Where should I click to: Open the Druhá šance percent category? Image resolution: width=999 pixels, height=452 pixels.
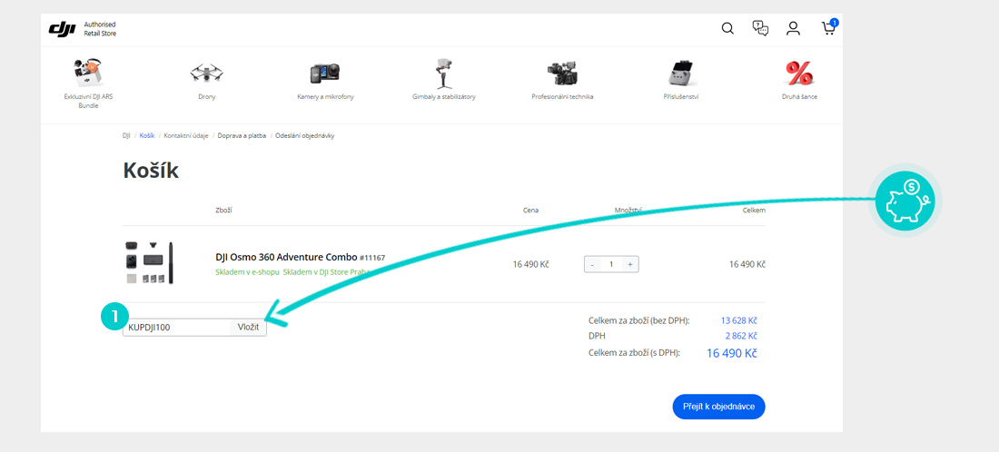pyautogui.click(x=799, y=73)
